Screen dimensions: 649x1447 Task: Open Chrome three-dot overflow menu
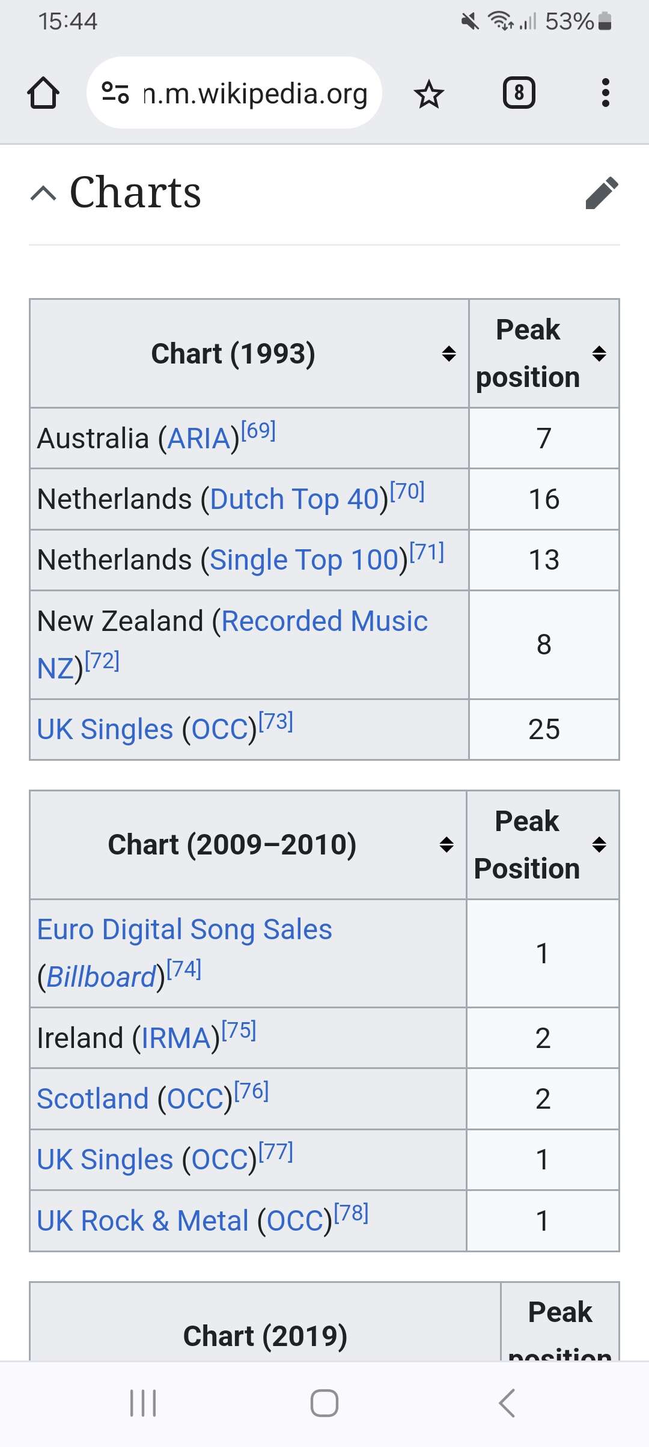click(605, 93)
